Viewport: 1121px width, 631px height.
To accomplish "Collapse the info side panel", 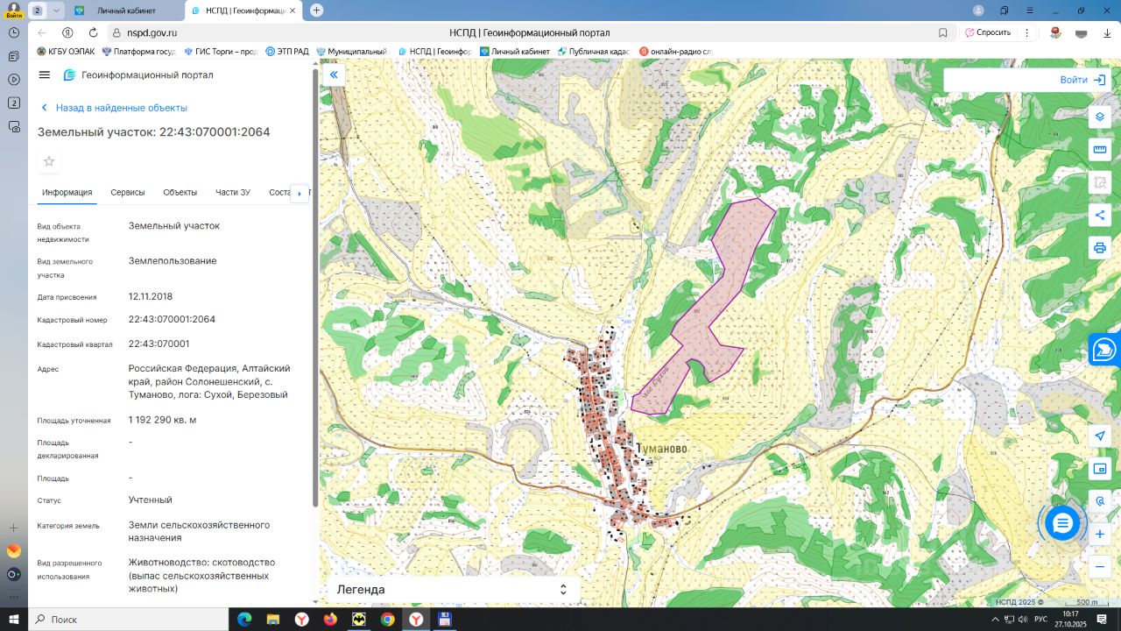I will 334,75.
